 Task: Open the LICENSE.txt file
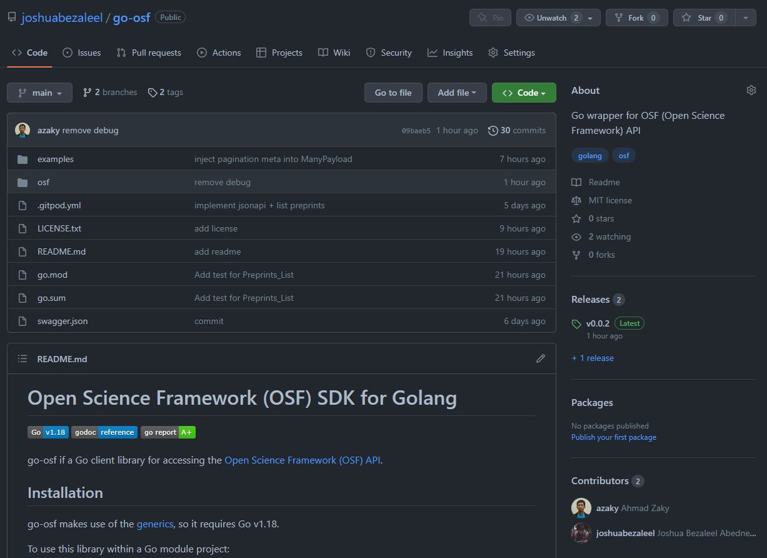[x=59, y=228]
